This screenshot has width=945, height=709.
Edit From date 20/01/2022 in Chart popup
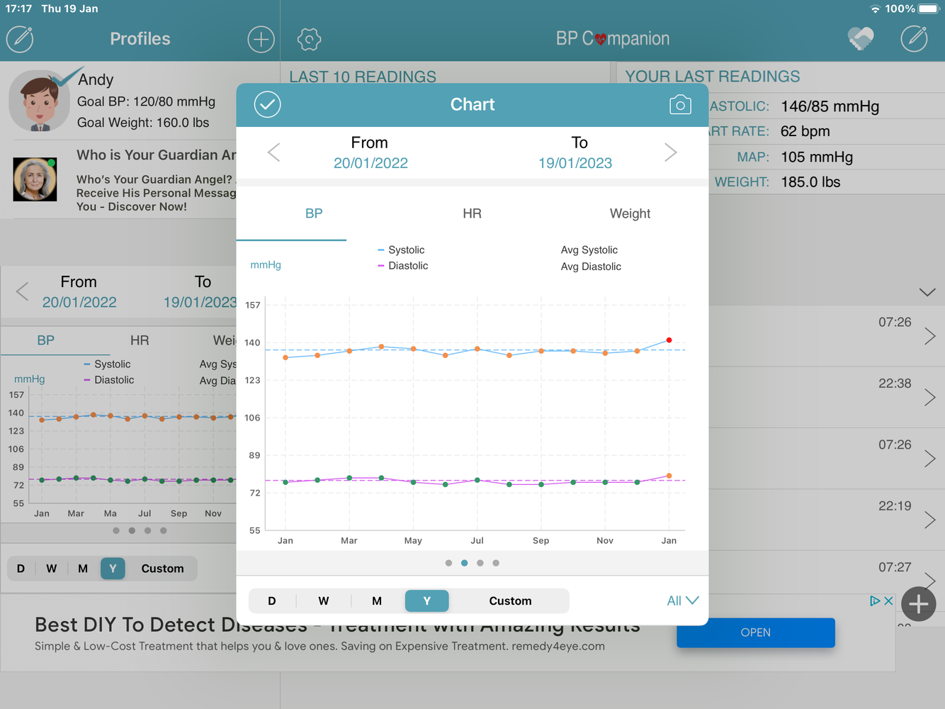370,163
